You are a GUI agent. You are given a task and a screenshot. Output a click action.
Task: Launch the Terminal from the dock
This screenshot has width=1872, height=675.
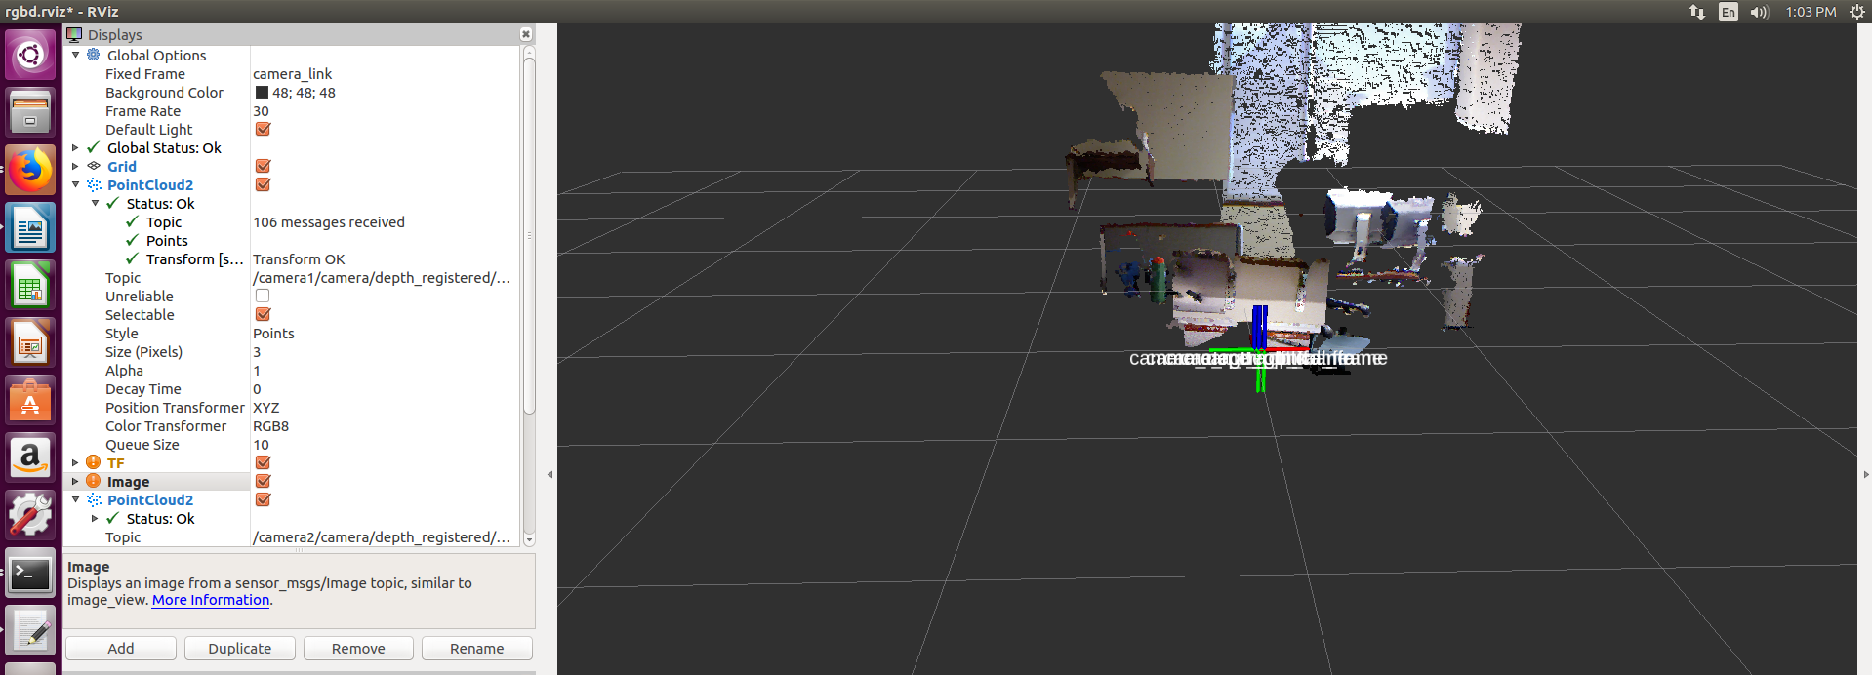30,575
